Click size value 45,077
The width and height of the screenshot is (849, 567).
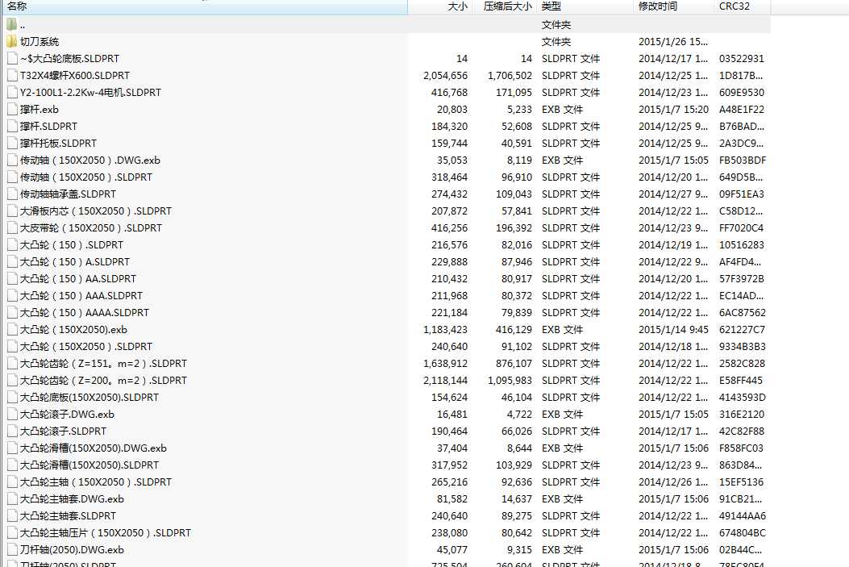452,550
